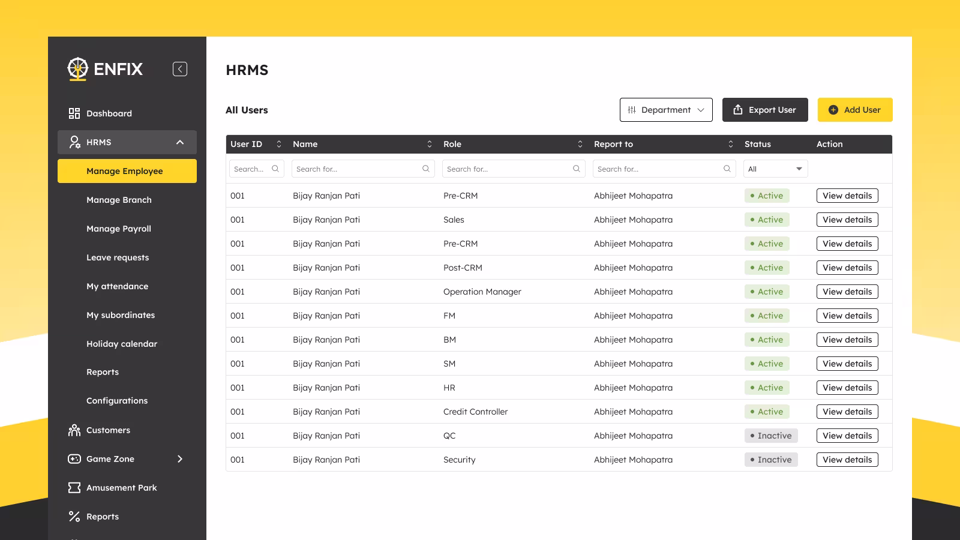View details for Operation Manager row
Image resolution: width=960 pixels, height=540 pixels.
pos(847,292)
